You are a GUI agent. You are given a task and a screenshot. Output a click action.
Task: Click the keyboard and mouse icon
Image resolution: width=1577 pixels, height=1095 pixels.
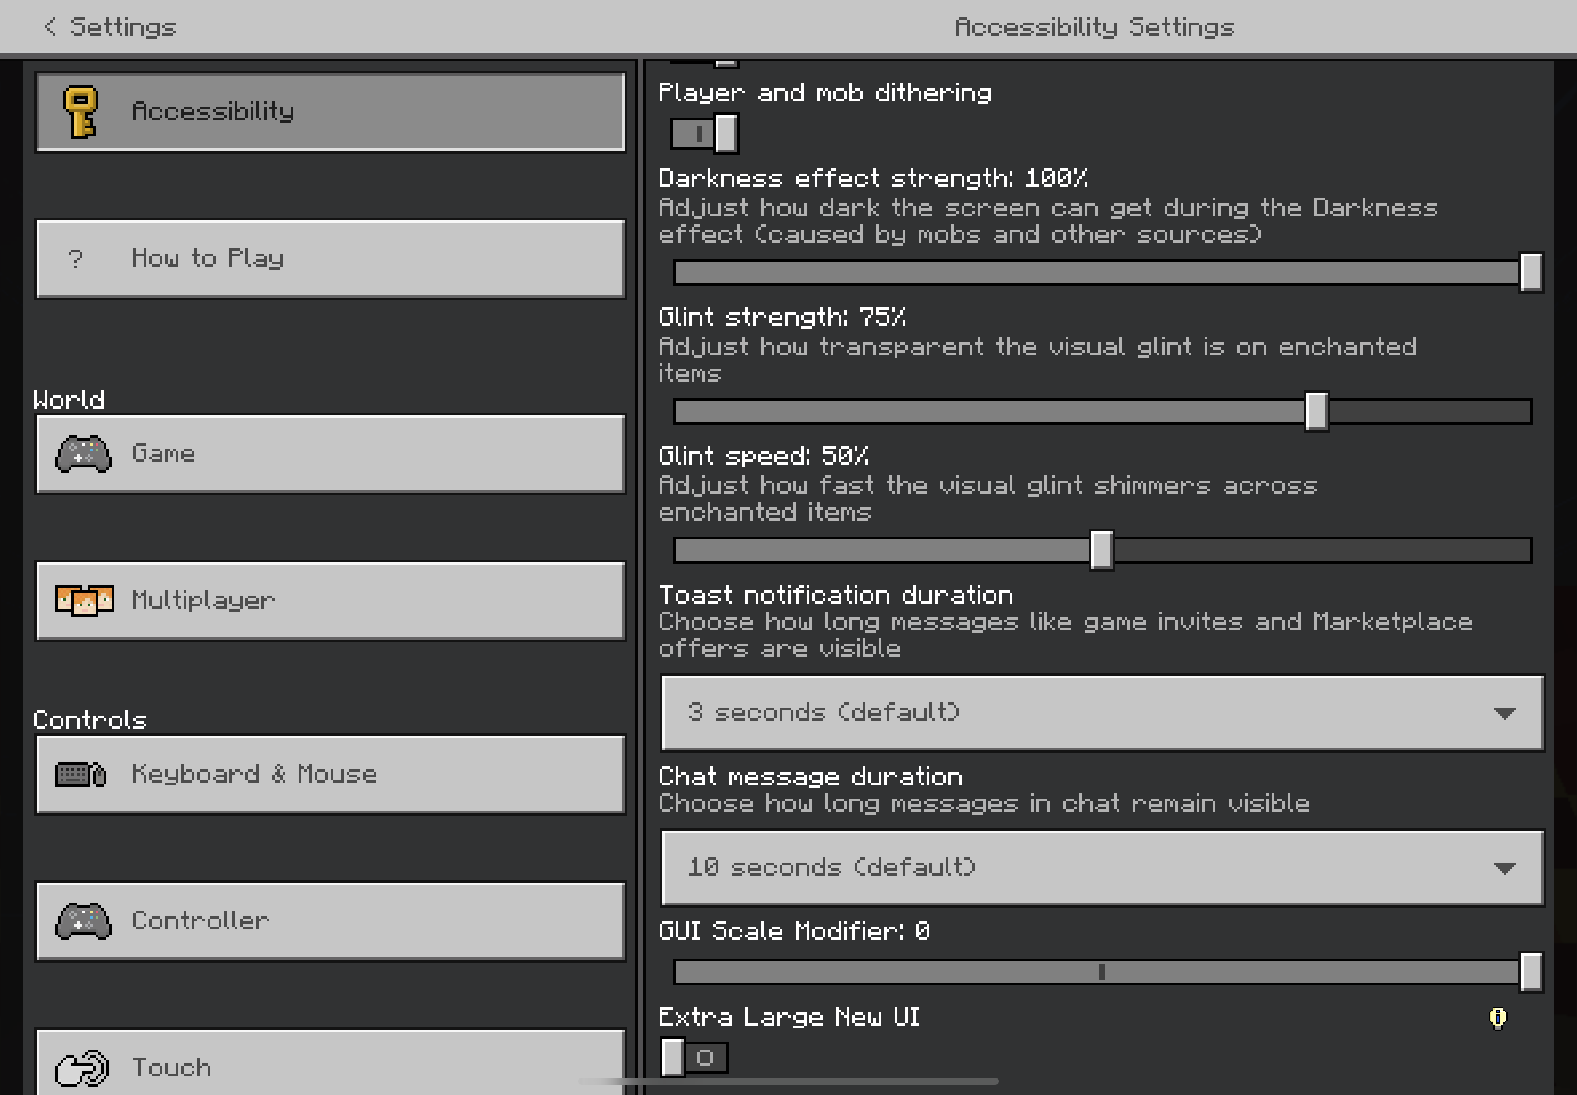click(x=81, y=775)
